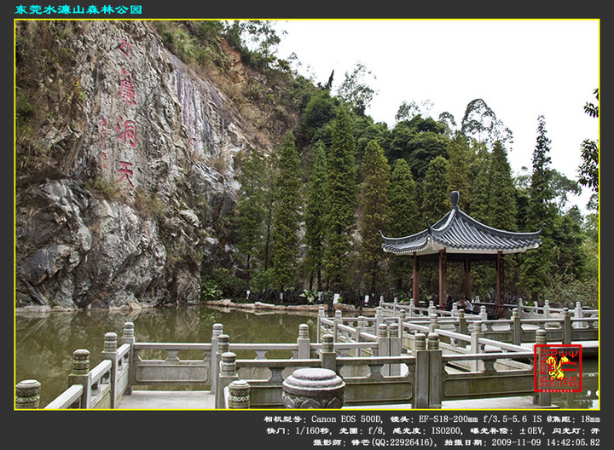The width and height of the screenshot is (614, 450).
Task: Select the shutter speed value 1/160秒
Action: 312,431
